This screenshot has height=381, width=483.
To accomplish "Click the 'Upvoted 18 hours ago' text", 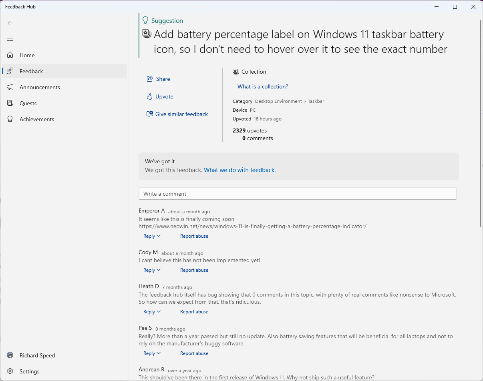I will coord(257,119).
